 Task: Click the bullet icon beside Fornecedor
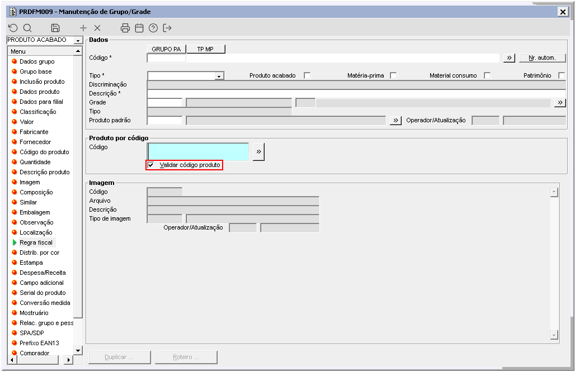(15, 142)
